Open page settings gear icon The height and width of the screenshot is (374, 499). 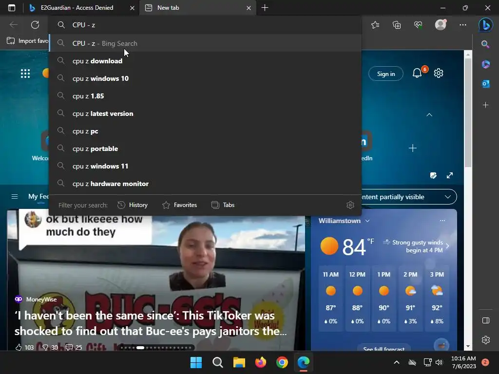point(439,73)
